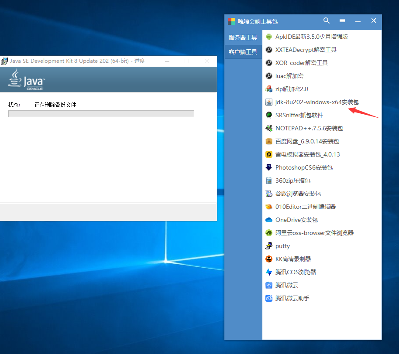Image resolution: width=399 pixels, height=354 pixels.
Task: Launch jdk-8u202-windows-x64安装包 entry
Action: 317,102
